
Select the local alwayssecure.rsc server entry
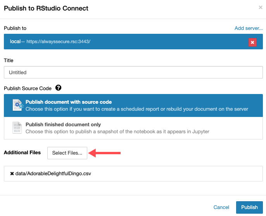click(x=133, y=42)
